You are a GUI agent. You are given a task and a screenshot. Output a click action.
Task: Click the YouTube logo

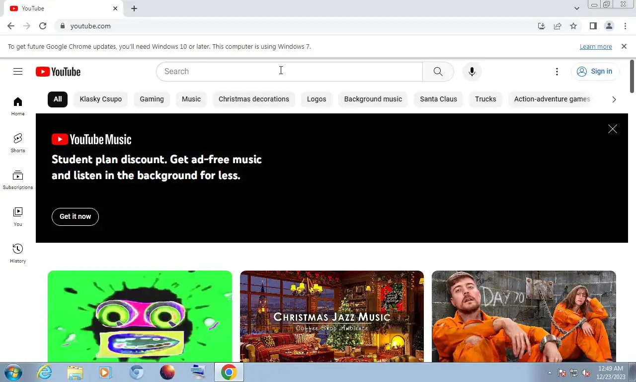pos(58,72)
